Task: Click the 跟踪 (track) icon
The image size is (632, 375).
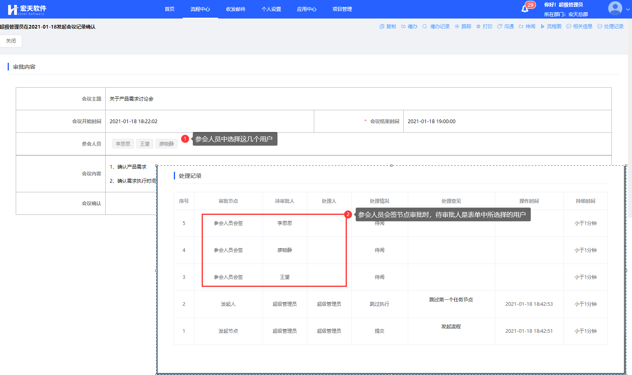Action: click(463, 27)
